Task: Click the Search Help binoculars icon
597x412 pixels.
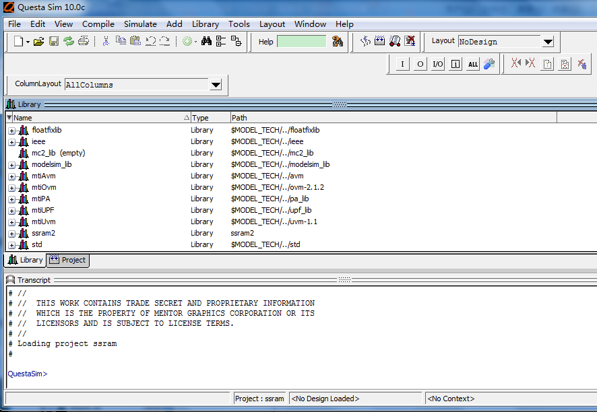Action: (338, 41)
